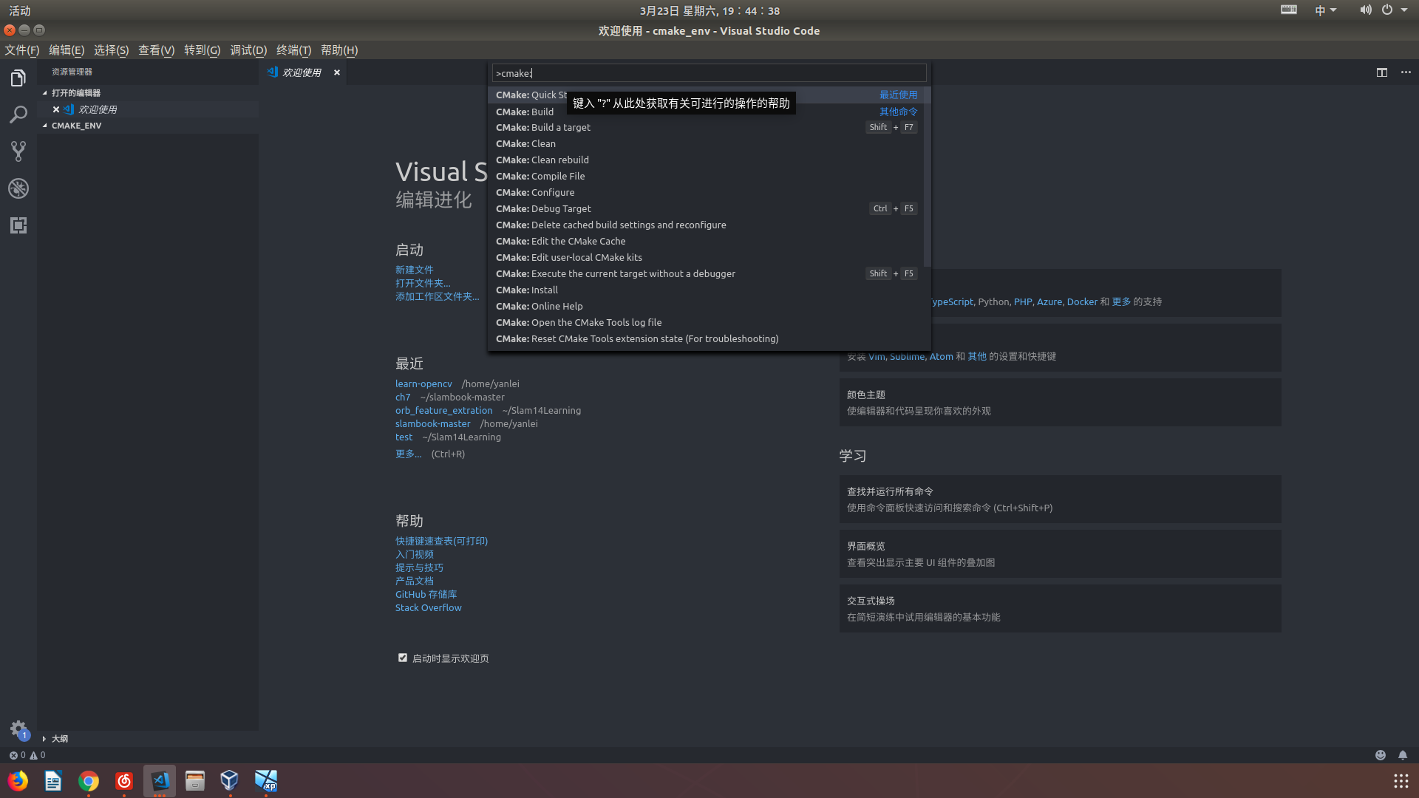Click the 打开文件夹... link
Viewport: 1419px width, 798px height.
click(x=423, y=283)
